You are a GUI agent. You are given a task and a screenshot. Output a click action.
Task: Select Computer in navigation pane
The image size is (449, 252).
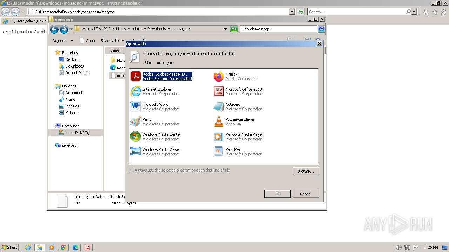(70, 126)
